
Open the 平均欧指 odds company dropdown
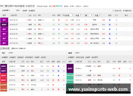pyautogui.click(x=68, y=15)
